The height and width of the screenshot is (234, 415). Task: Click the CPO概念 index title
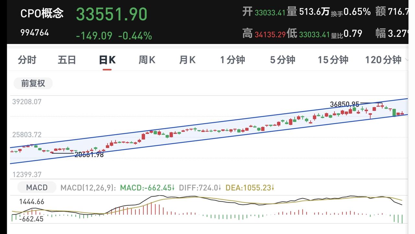tap(42, 13)
